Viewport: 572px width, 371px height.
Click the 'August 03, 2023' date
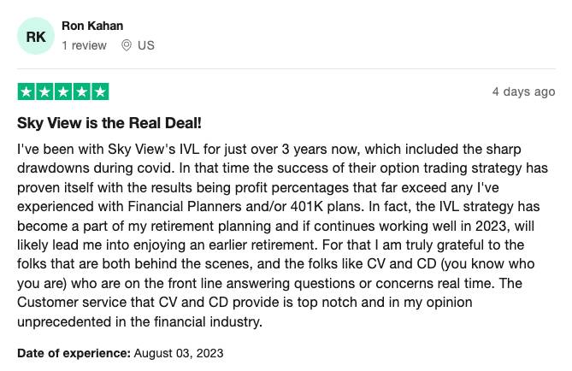click(179, 353)
